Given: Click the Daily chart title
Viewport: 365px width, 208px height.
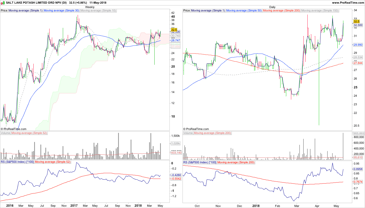Looking at the screenshot, I should 272,7.
